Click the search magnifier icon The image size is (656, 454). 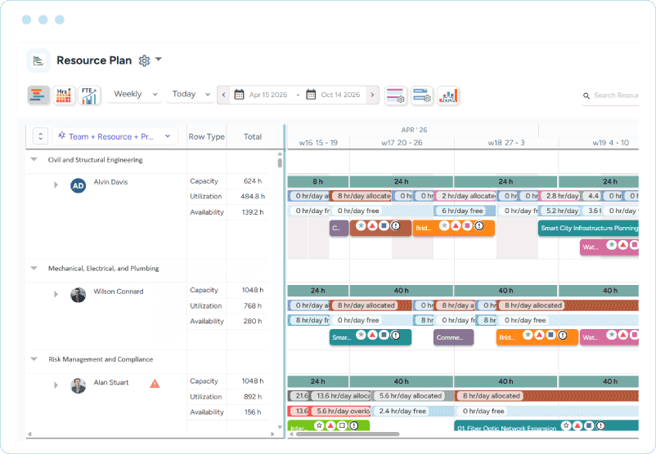point(586,96)
